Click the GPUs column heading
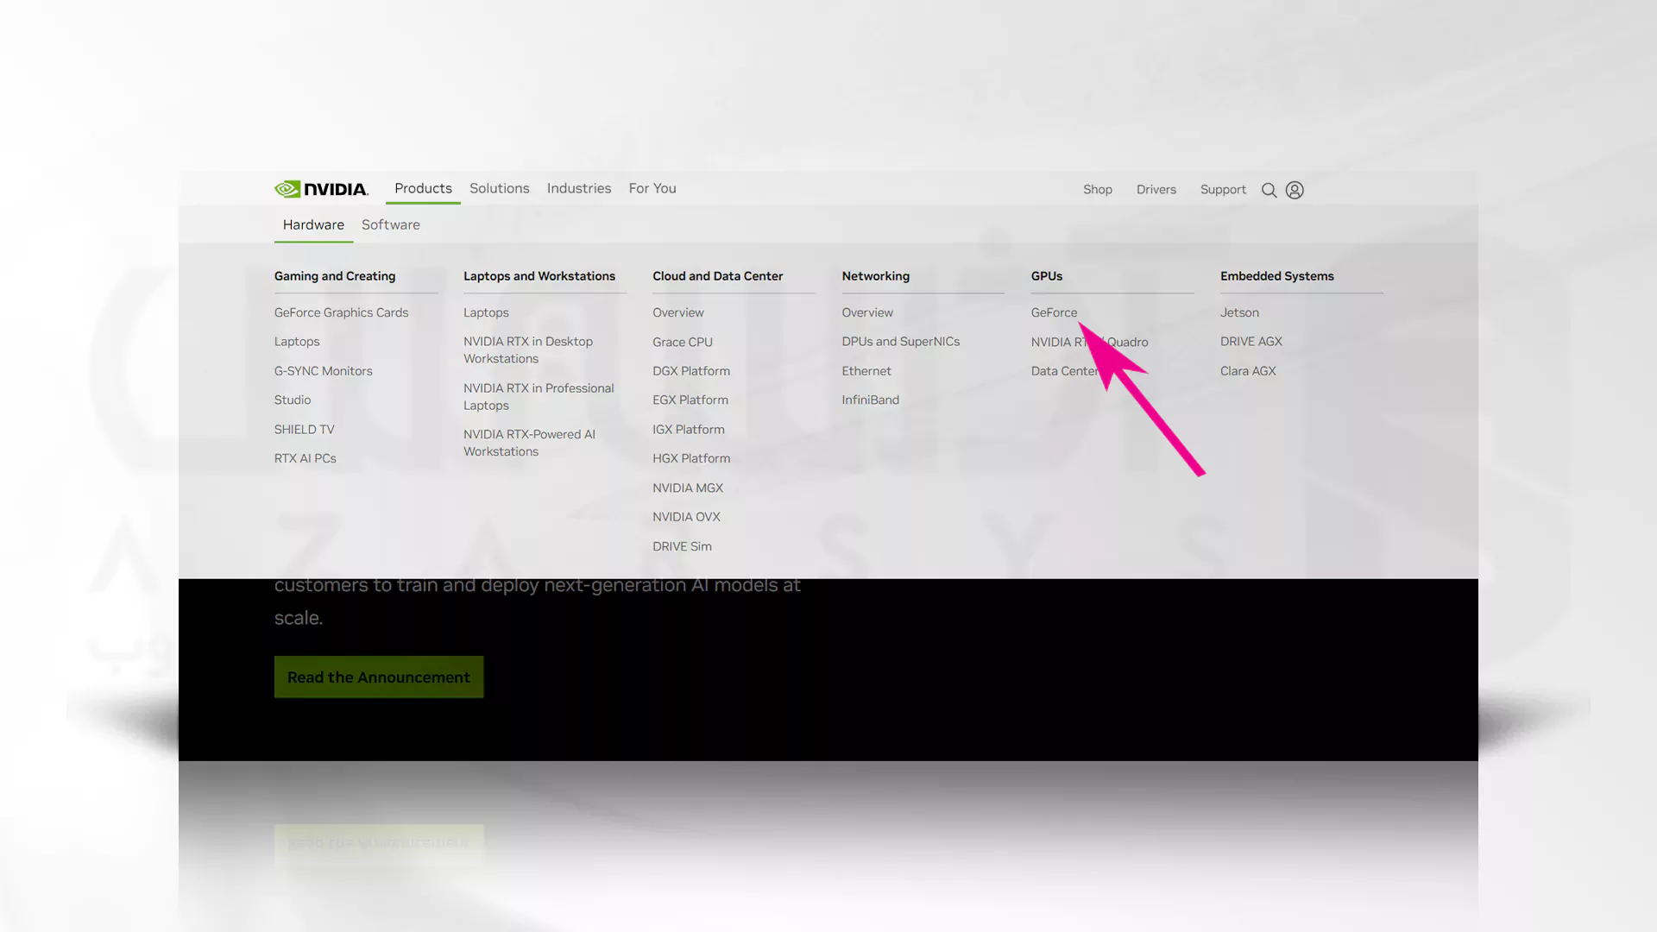The height and width of the screenshot is (932, 1657). coord(1047,276)
